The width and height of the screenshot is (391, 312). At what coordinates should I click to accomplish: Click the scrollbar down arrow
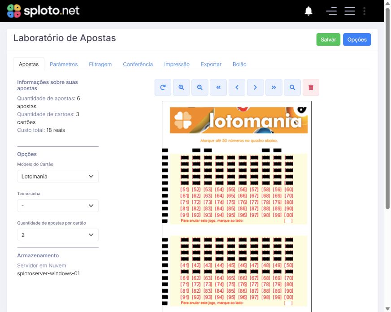387,309
